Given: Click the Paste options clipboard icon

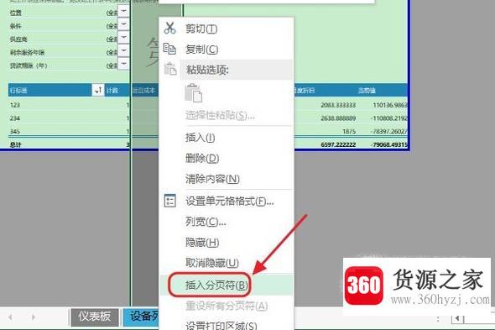Looking at the screenshot, I should 170,69.
